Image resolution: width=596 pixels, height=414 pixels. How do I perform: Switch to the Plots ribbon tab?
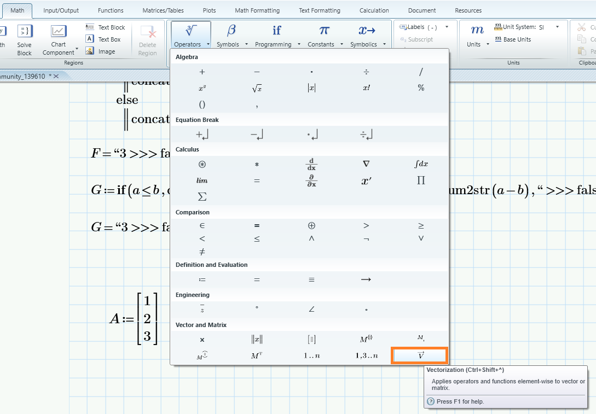tap(209, 10)
